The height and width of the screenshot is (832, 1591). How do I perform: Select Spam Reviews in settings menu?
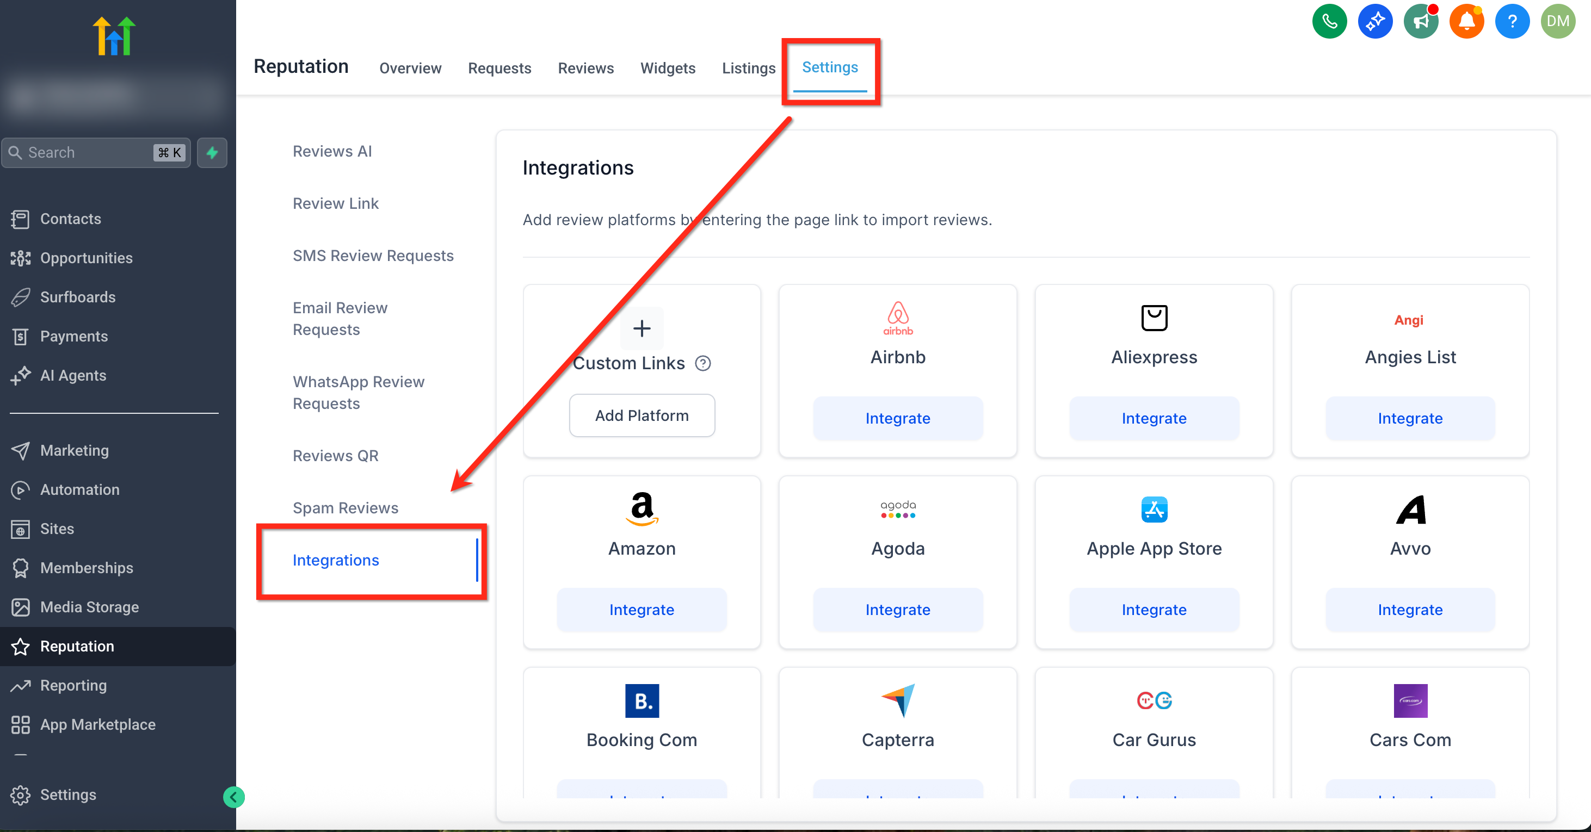pos(346,507)
